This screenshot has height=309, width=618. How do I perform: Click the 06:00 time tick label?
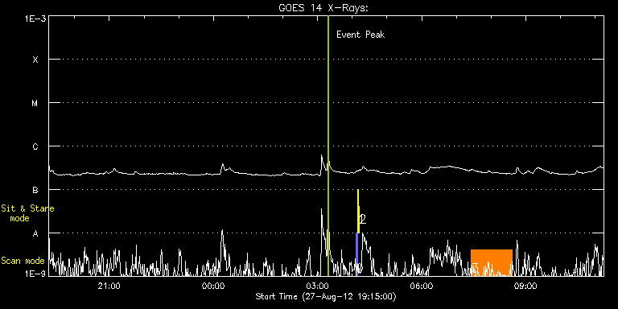tap(422, 286)
